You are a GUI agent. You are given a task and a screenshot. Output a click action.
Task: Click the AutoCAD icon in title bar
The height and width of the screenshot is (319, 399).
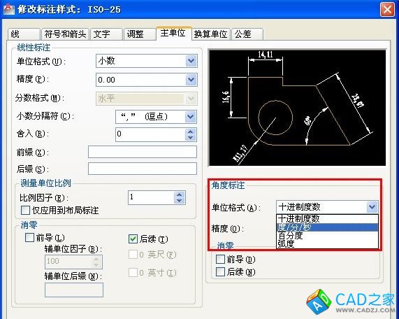click(x=8, y=9)
